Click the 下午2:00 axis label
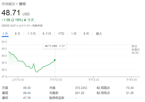145x102 pixels. pyautogui.click(x=94, y=80)
